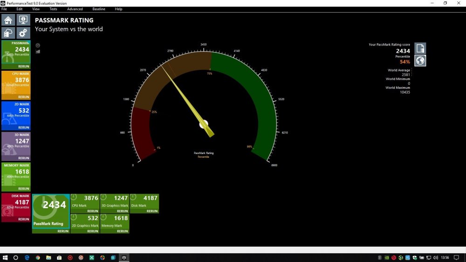466x262 pixels.
Task: Rerun the Memory Mark test in sidebar
Action: 23,189
